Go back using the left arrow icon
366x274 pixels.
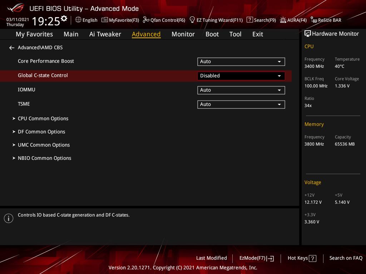[12, 48]
